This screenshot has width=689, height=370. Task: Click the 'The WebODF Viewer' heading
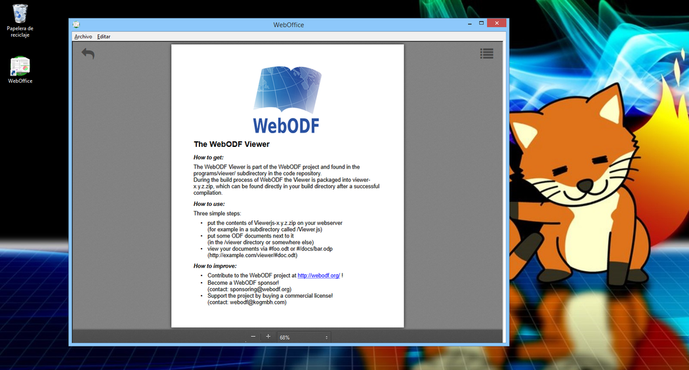tap(231, 144)
